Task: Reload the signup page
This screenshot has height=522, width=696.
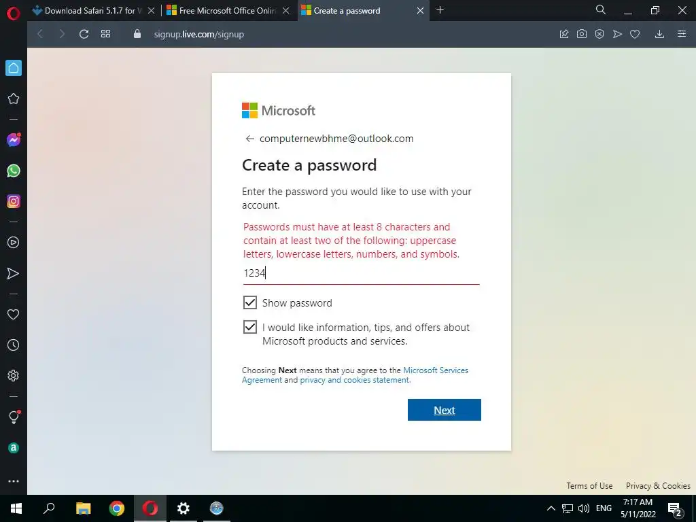Action: [x=84, y=34]
